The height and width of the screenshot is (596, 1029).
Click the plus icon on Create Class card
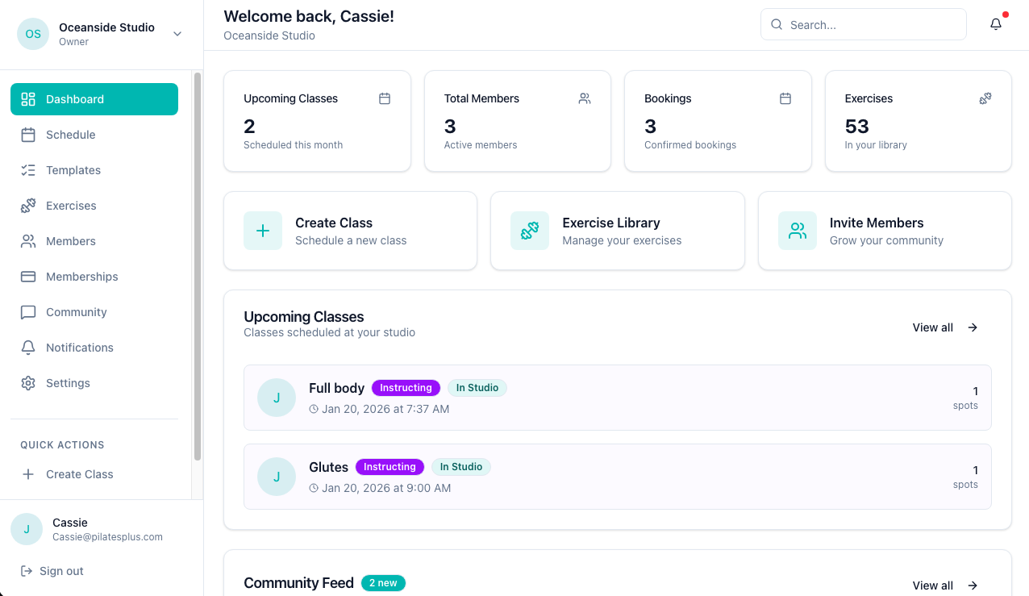click(263, 231)
